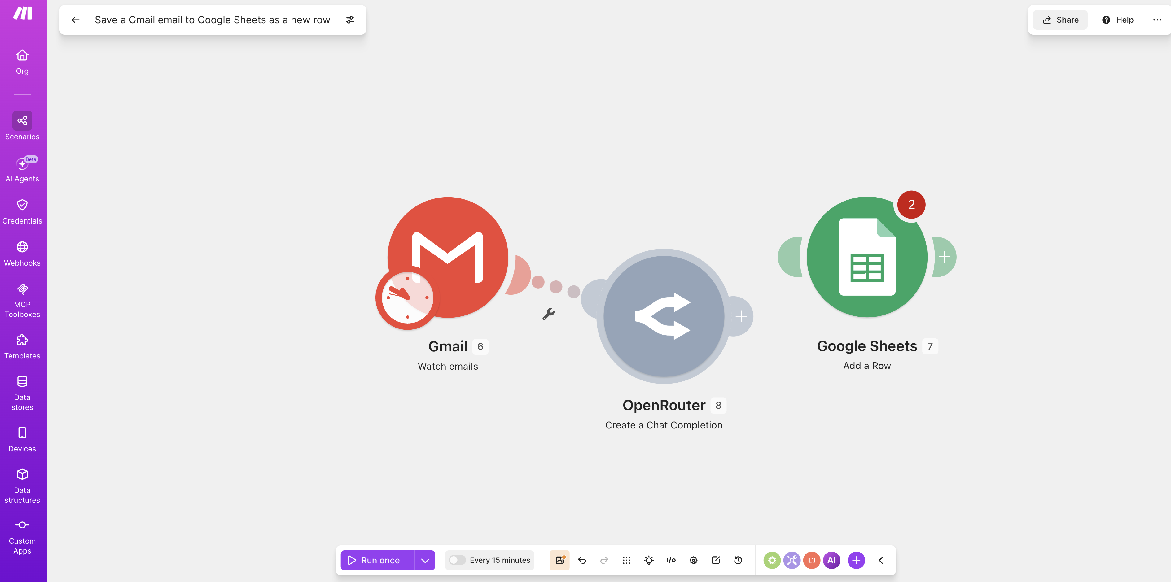Select the Gmail Watch emails module
The width and height of the screenshot is (1171, 582).
click(x=448, y=257)
